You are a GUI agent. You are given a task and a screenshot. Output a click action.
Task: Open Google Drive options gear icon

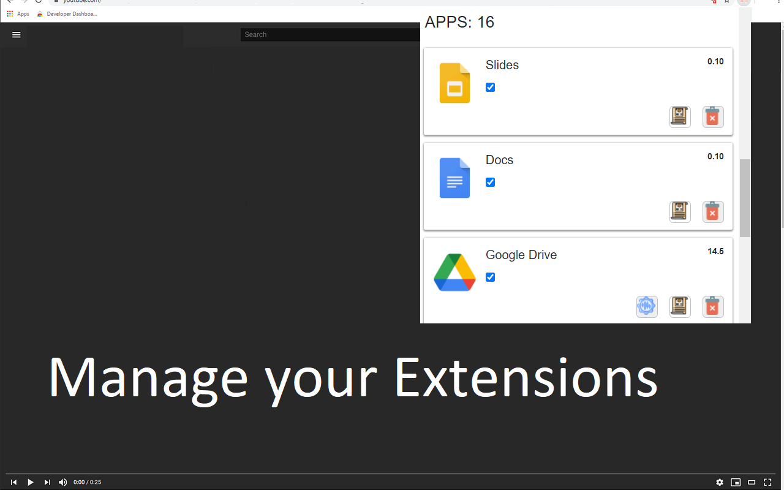click(647, 306)
